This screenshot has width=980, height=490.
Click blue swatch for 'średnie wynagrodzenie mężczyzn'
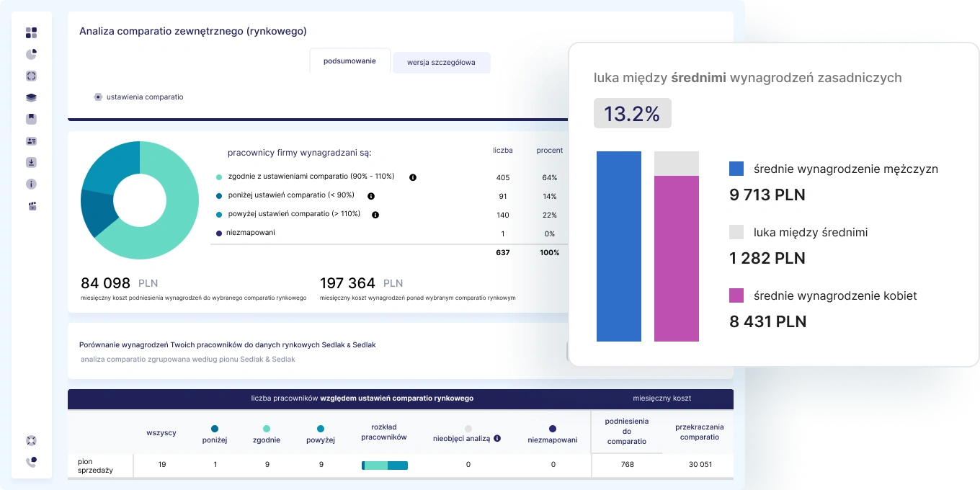tap(736, 169)
